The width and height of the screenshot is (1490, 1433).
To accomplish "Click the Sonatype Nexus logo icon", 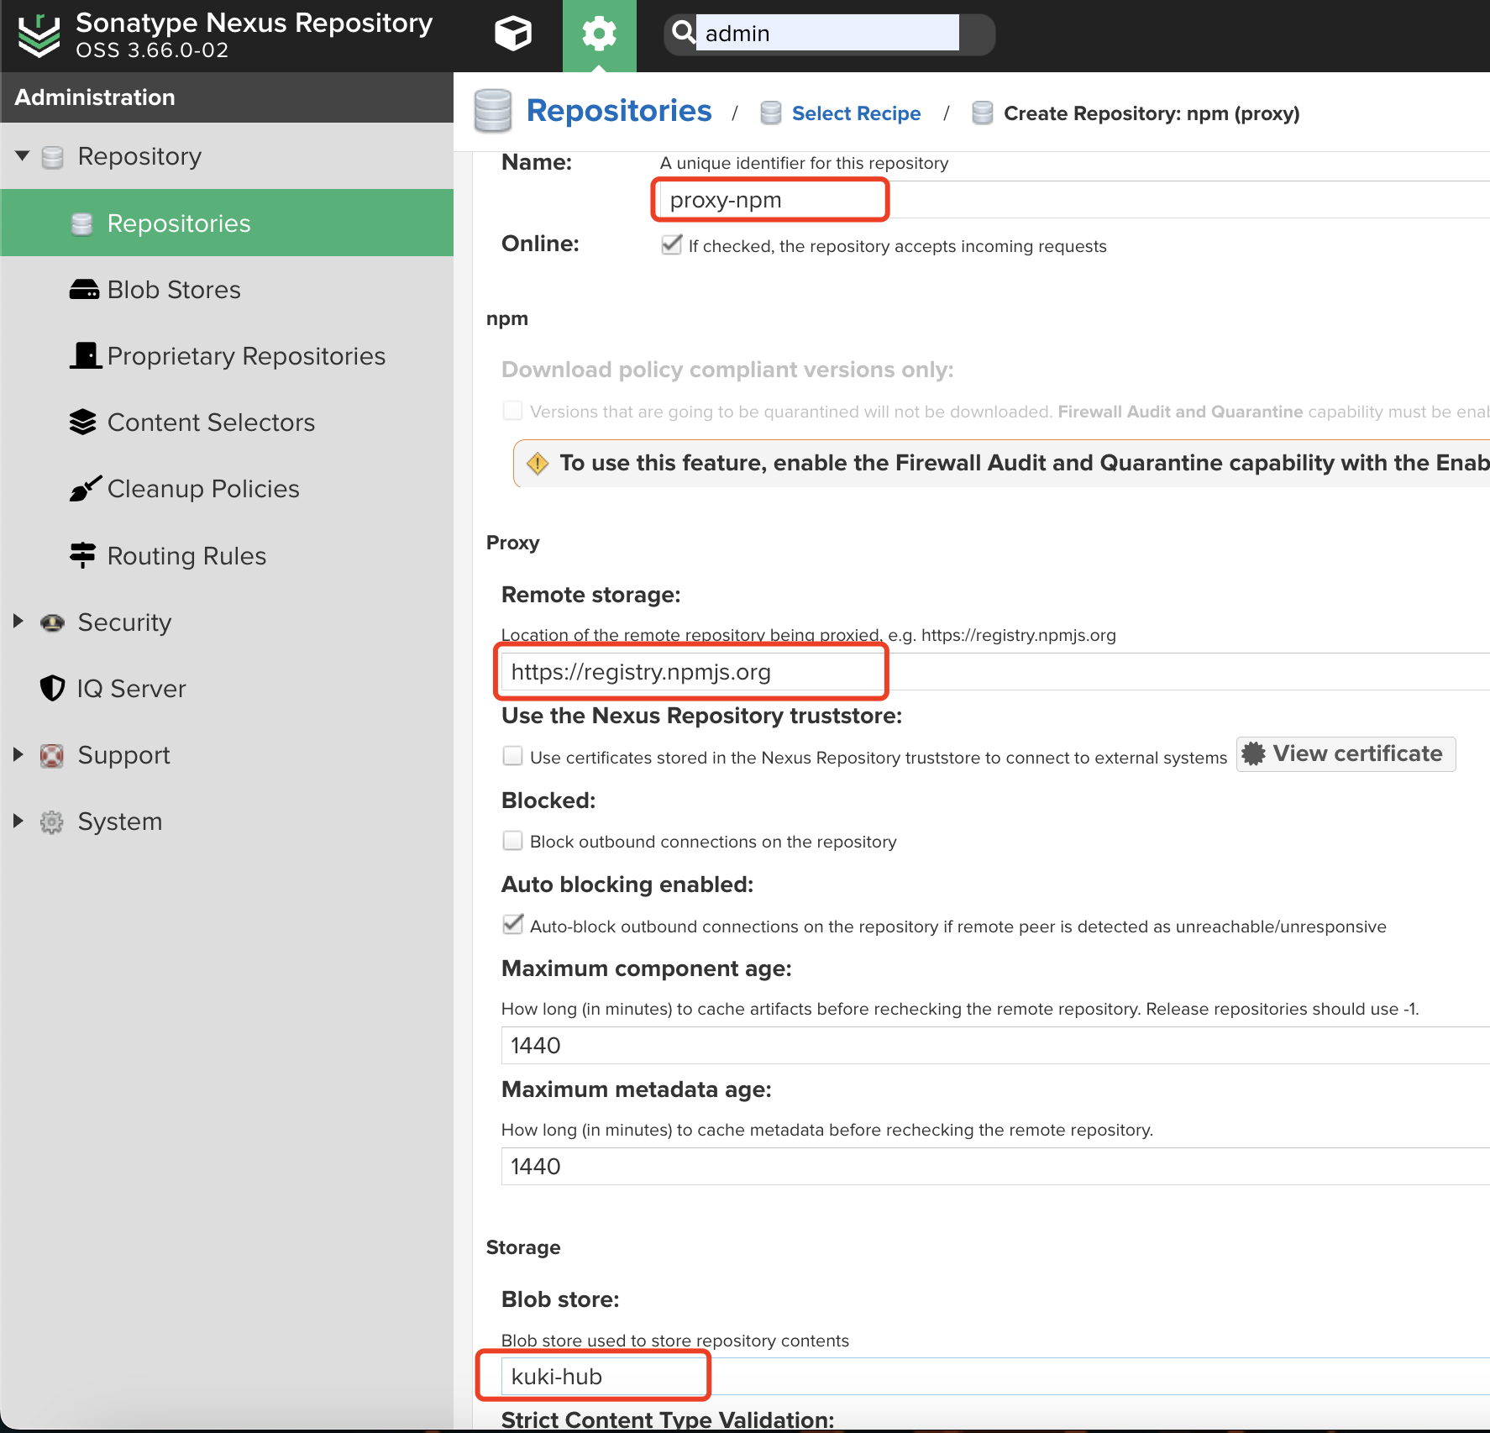I will point(39,36).
